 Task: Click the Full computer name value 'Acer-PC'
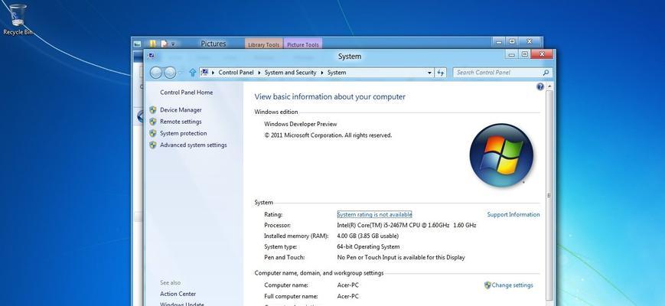(x=347, y=296)
